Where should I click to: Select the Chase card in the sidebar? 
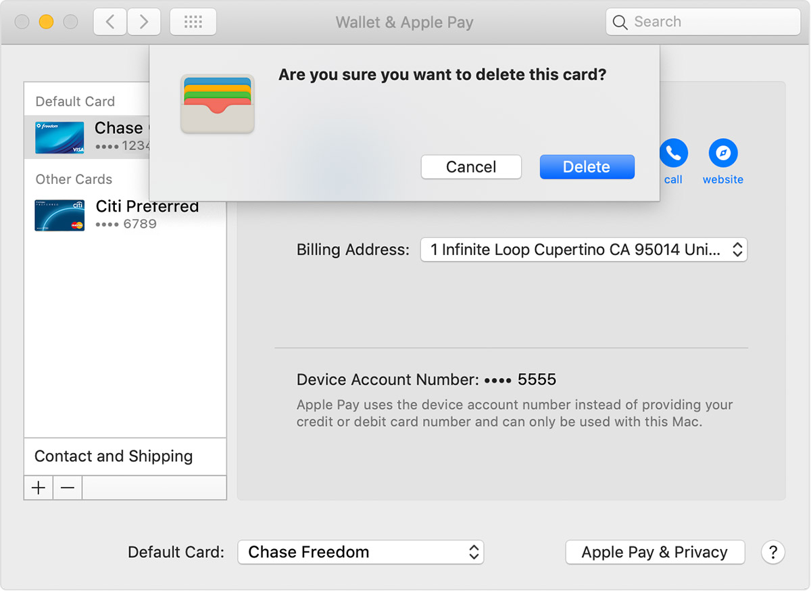coord(87,137)
